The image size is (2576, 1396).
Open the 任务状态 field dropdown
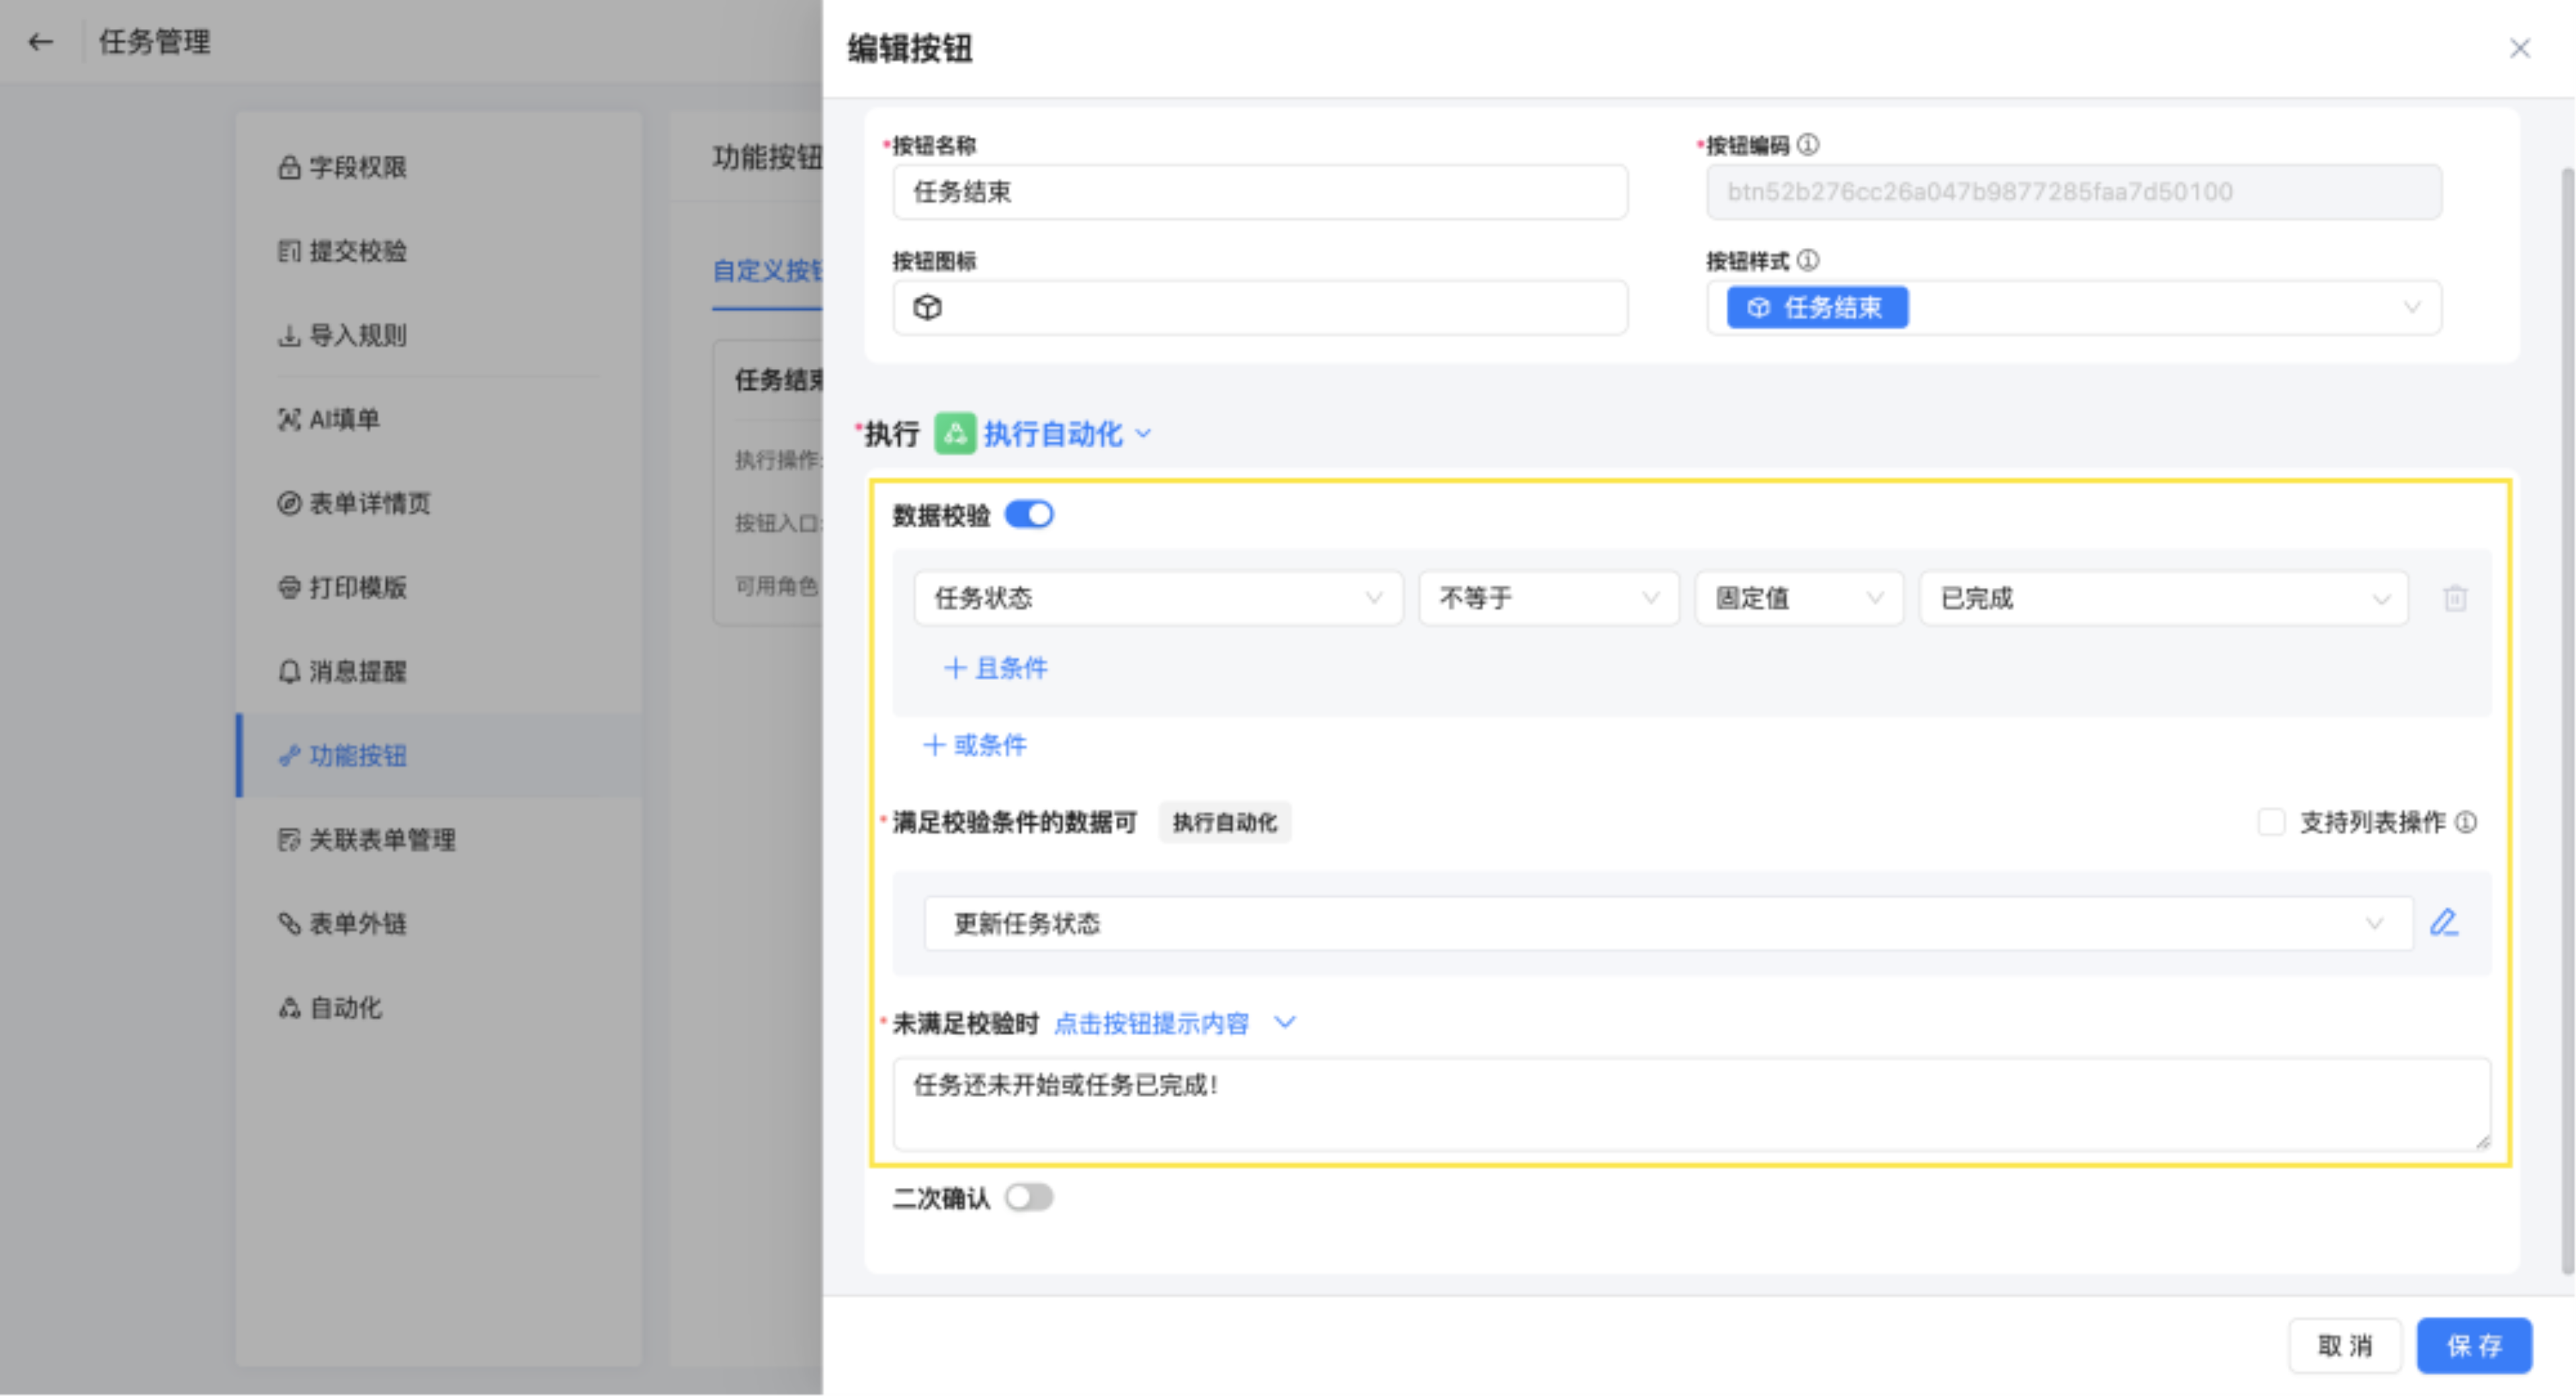[1157, 598]
